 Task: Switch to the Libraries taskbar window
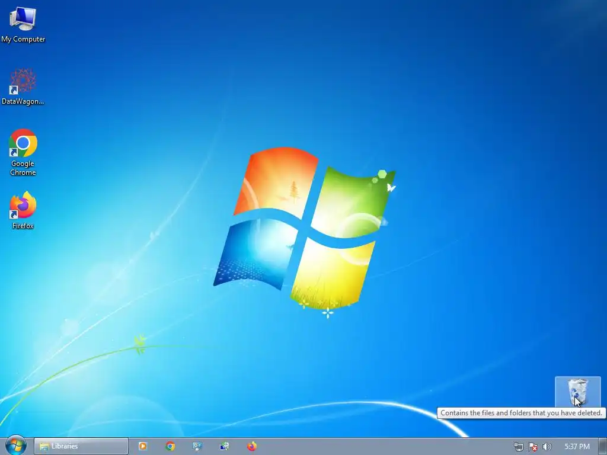[x=81, y=446]
